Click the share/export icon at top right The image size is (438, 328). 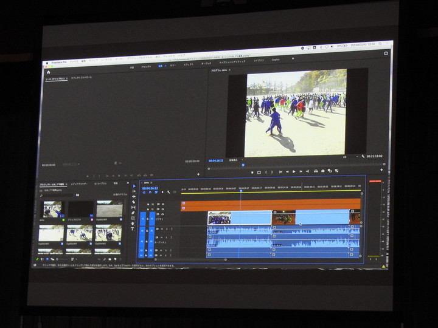coord(386,53)
